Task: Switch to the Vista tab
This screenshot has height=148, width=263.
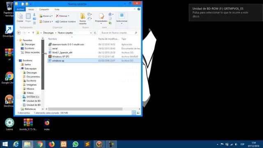Action: 57,9
